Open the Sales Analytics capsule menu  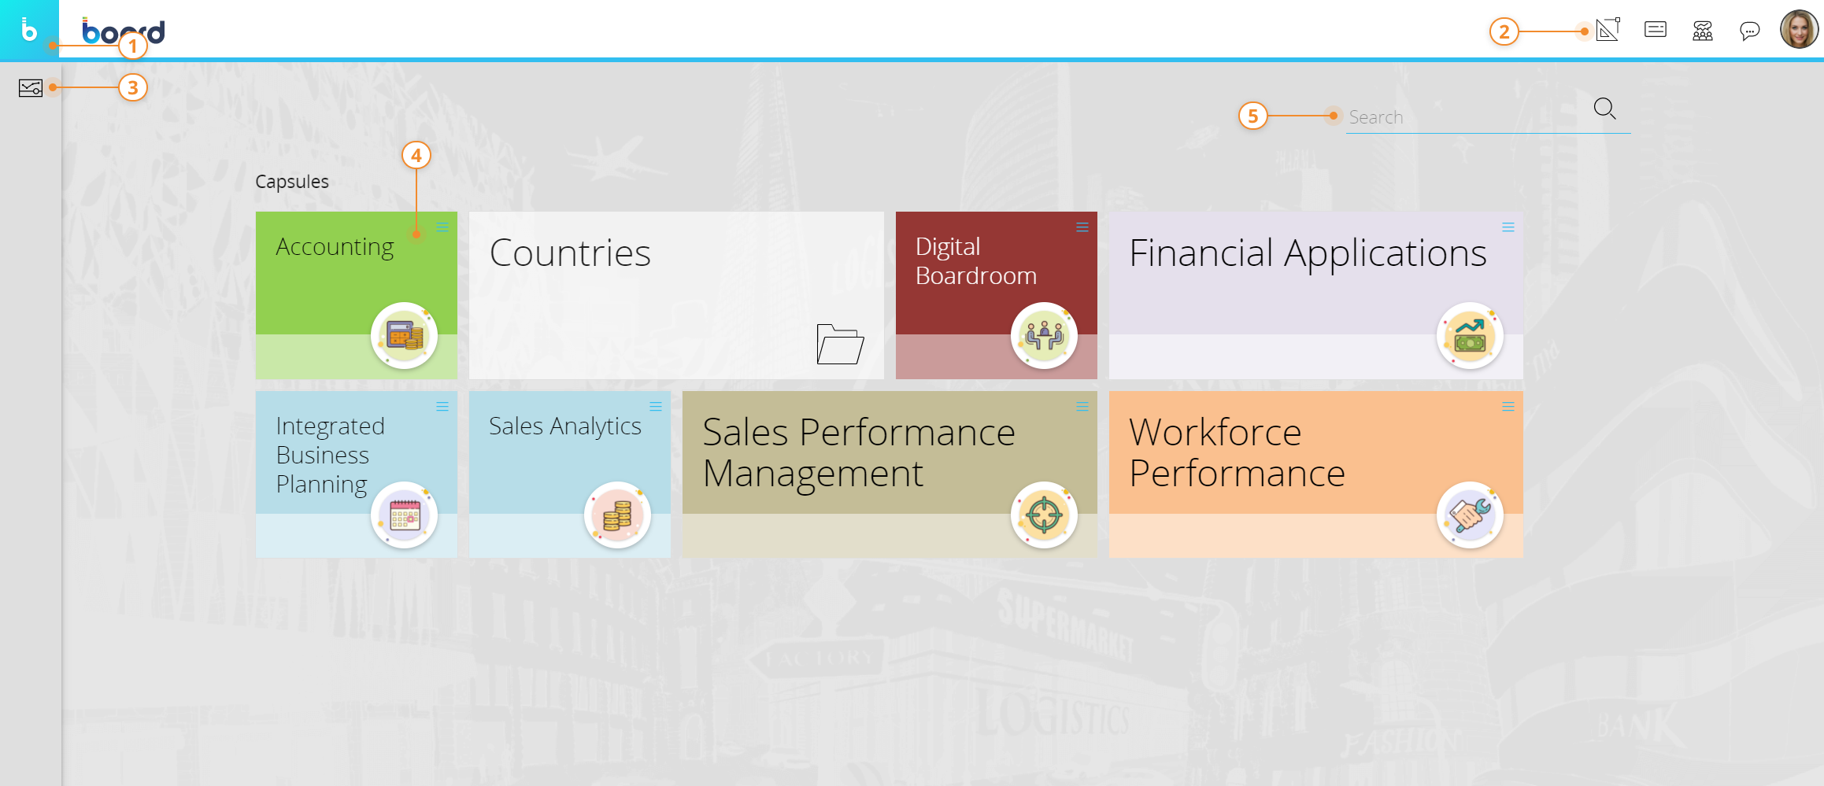[x=656, y=407]
